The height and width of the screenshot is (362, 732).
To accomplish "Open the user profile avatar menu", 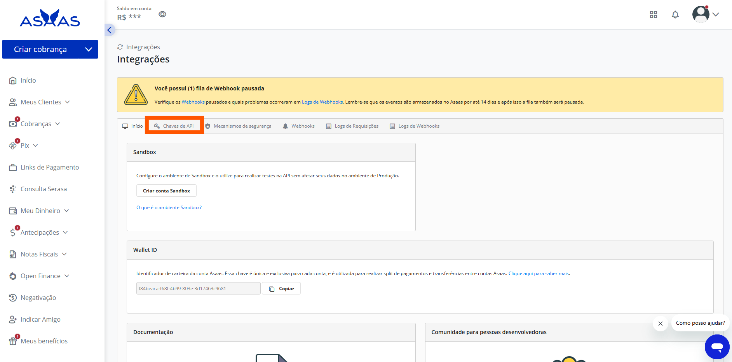I will tap(701, 14).
